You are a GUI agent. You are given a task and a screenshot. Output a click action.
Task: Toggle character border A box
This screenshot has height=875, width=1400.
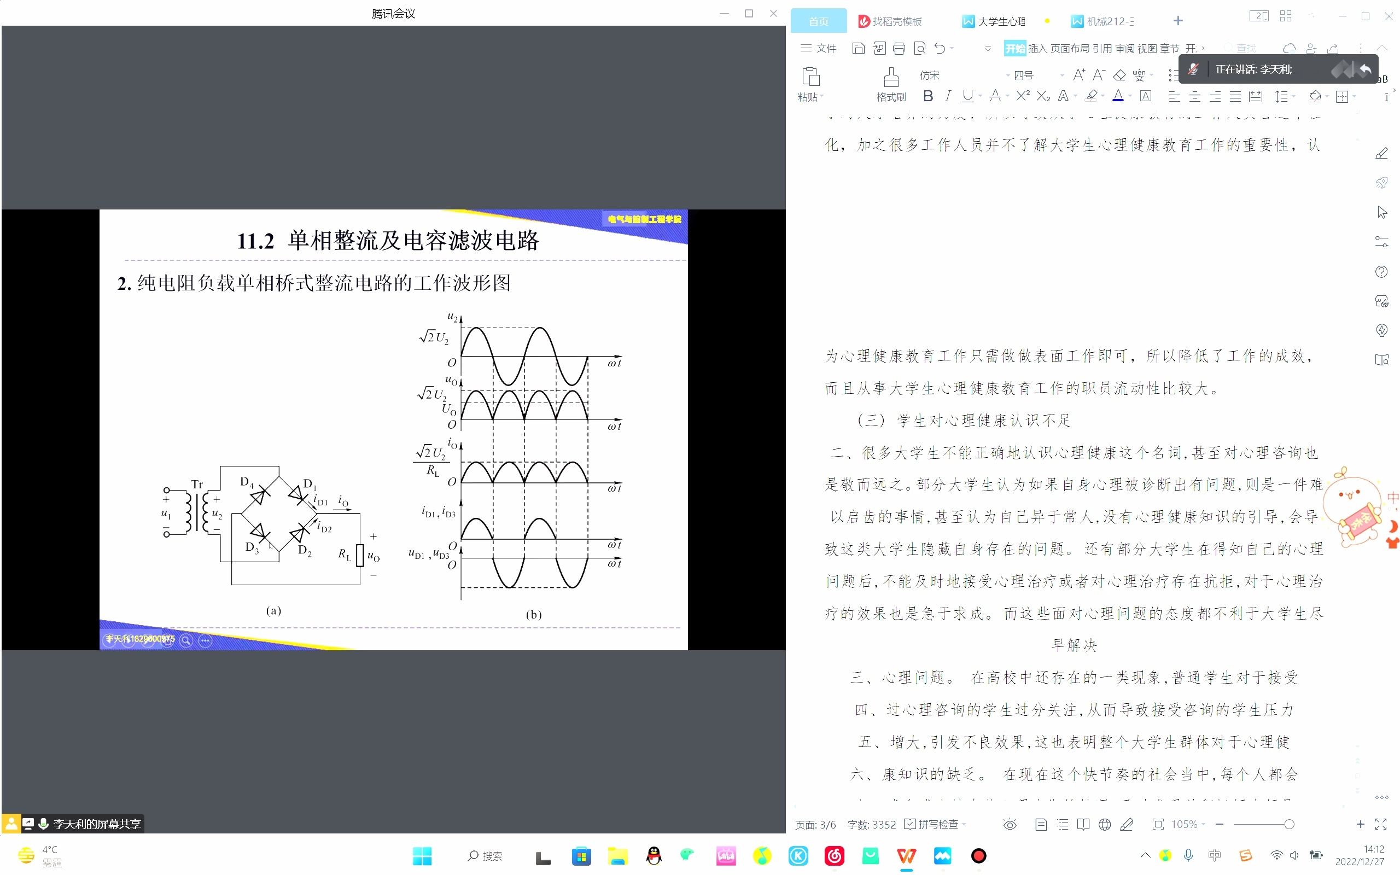[x=1146, y=96]
